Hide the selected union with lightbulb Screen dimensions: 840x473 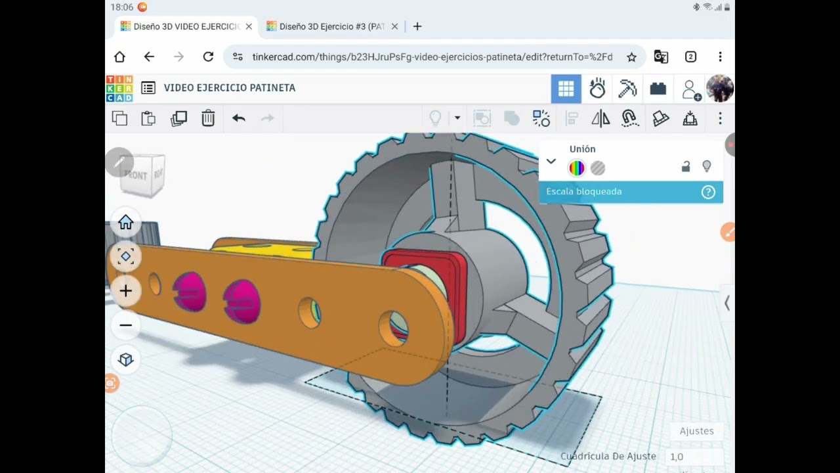point(707,167)
